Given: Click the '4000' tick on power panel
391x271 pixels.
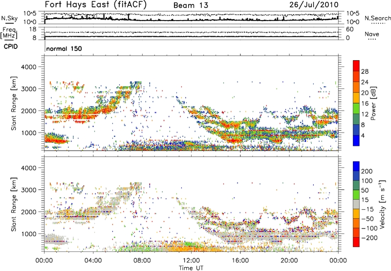Looking at the screenshot, I should point(28,67).
